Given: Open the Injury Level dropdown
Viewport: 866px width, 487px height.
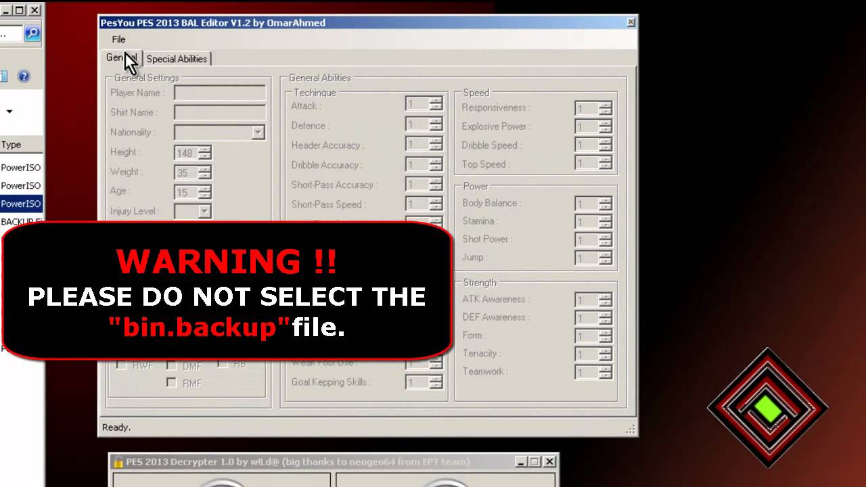Looking at the screenshot, I should [204, 212].
